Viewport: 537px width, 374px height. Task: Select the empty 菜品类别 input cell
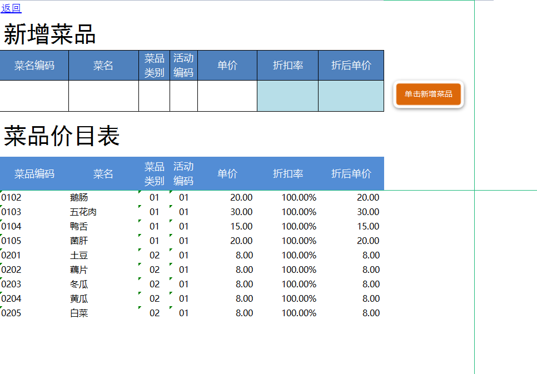(x=154, y=96)
